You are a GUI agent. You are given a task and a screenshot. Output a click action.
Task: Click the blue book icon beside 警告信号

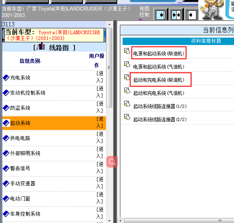click(x=6, y=168)
